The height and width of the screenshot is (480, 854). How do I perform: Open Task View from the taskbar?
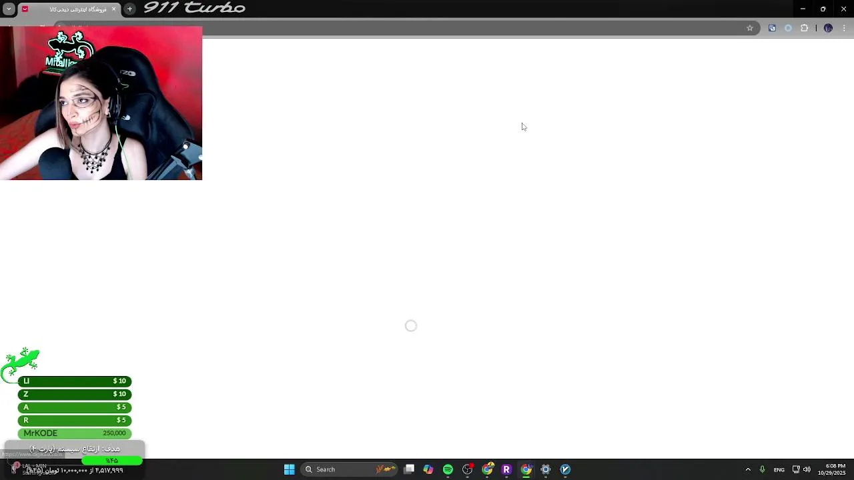[x=409, y=469]
